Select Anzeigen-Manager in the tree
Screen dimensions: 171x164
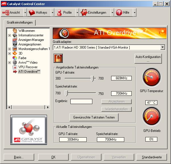pyautogui.click(x=31, y=40)
